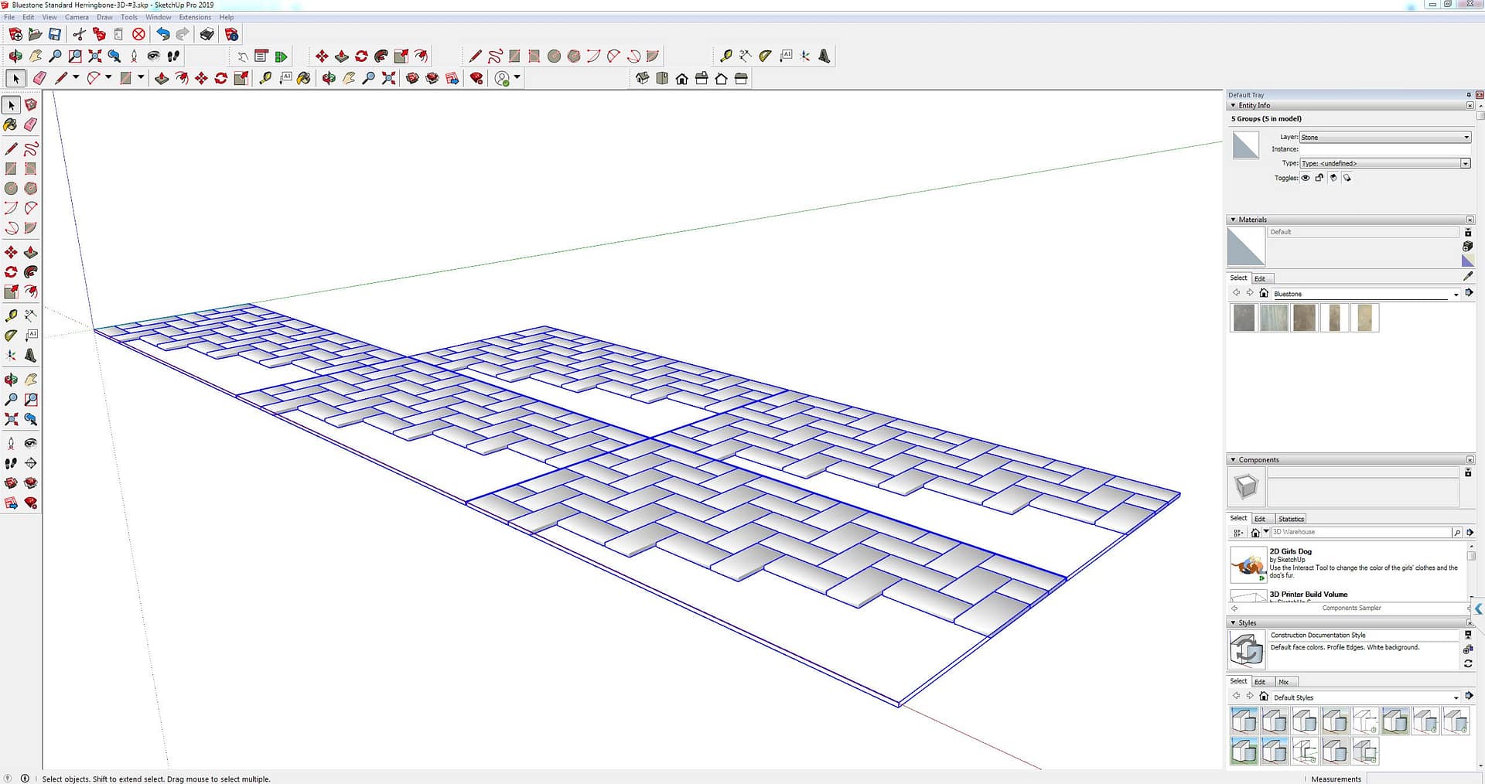Go to the materials library home folder
The height and width of the screenshot is (784, 1485).
coord(1264,293)
